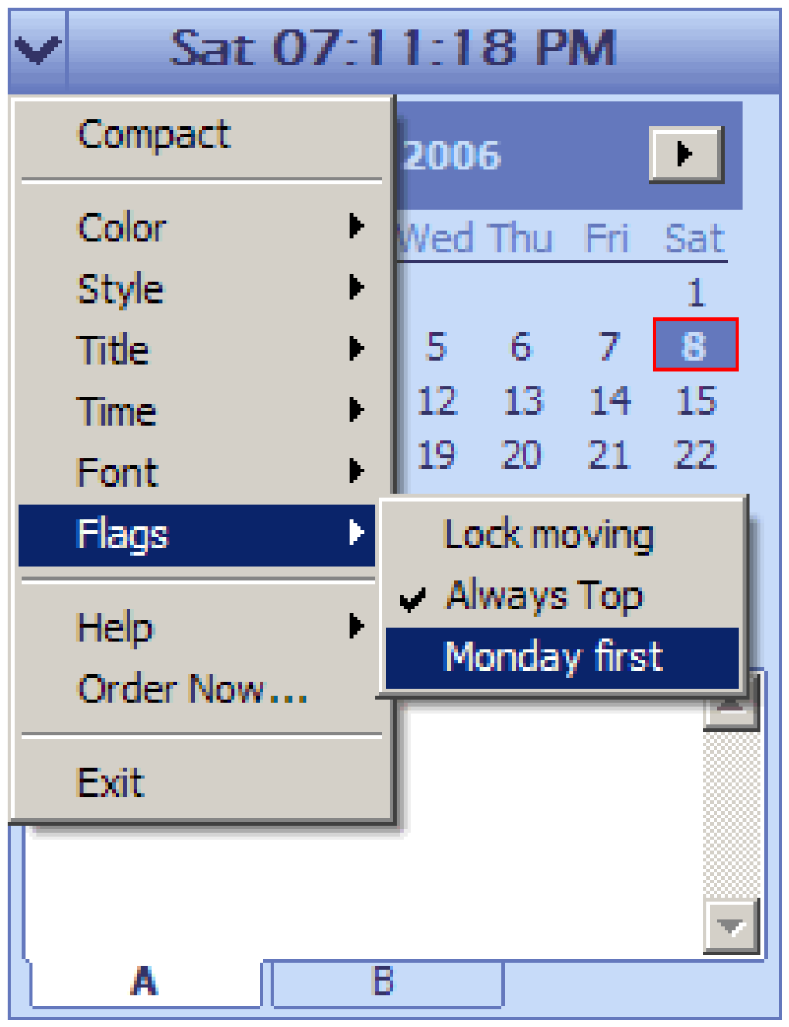Select the highlighted date 8 in the calendar

[695, 345]
